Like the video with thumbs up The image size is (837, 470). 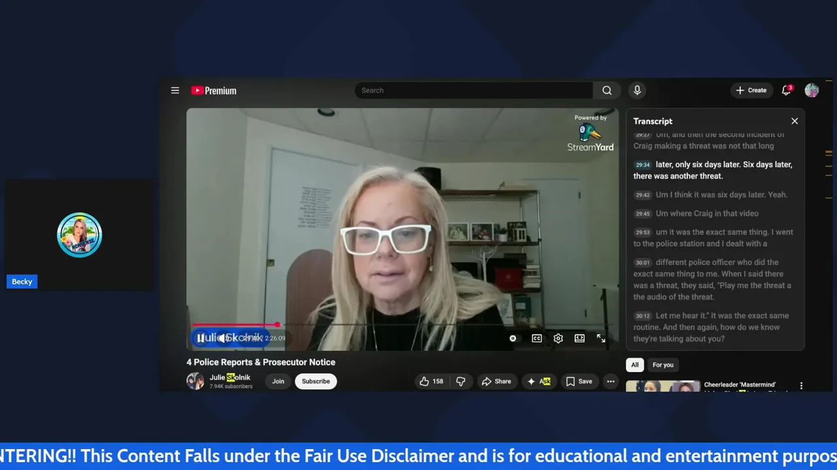pos(432,381)
